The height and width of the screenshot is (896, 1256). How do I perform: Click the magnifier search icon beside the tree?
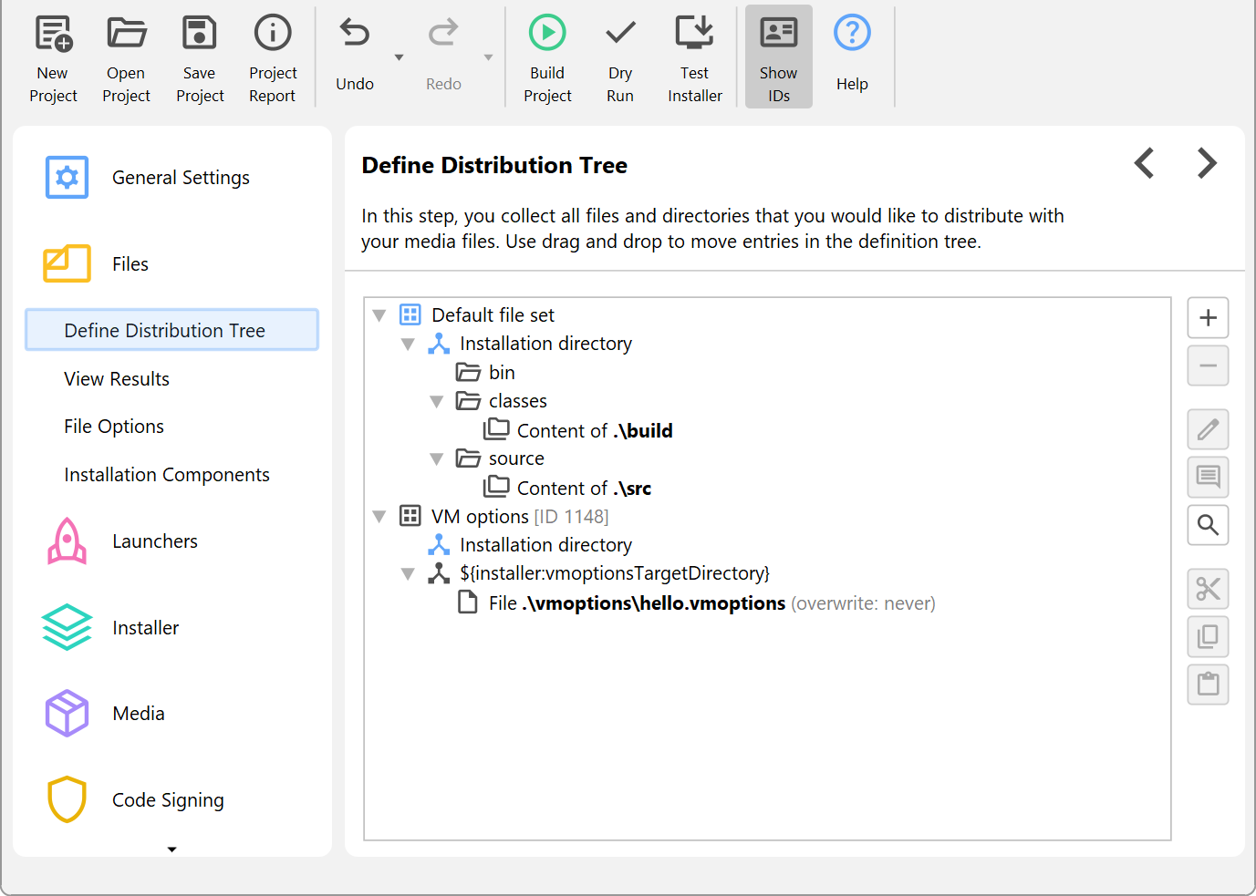click(1208, 525)
